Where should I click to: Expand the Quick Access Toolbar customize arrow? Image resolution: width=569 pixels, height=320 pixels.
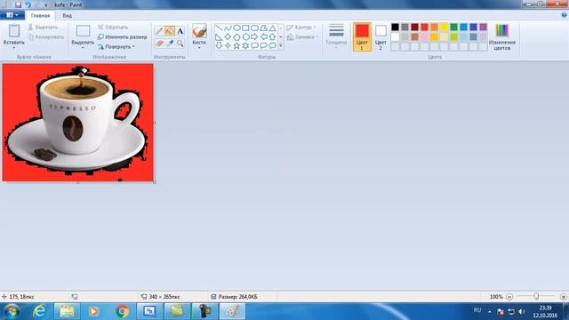click(45, 5)
